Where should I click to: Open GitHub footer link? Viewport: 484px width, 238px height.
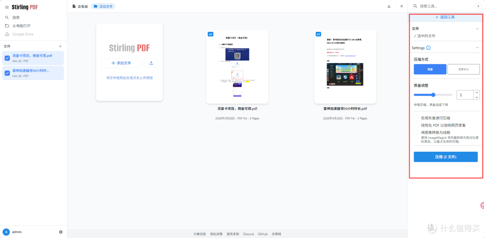(263, 234)
